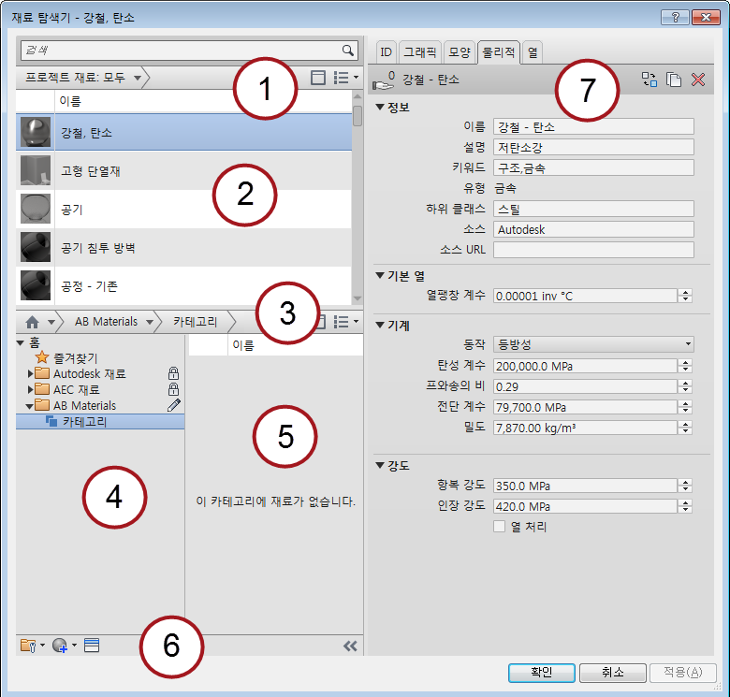Click the help question mark button
This screenshot has width=730, height=697.
[675, 18]
